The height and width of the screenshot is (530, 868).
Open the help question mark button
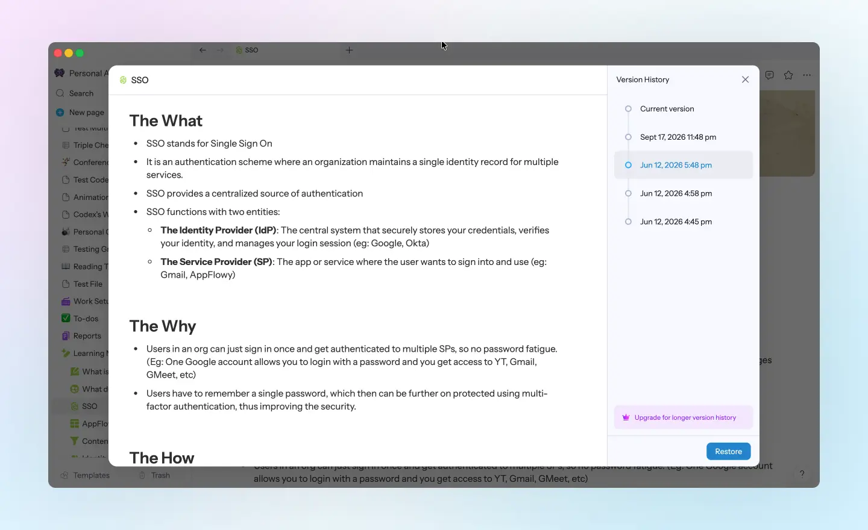point(802,474)
